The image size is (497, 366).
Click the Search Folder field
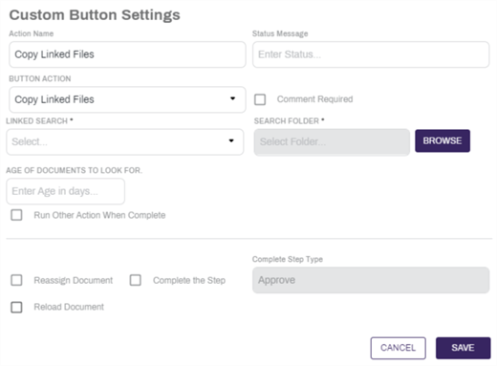point(332,141)
